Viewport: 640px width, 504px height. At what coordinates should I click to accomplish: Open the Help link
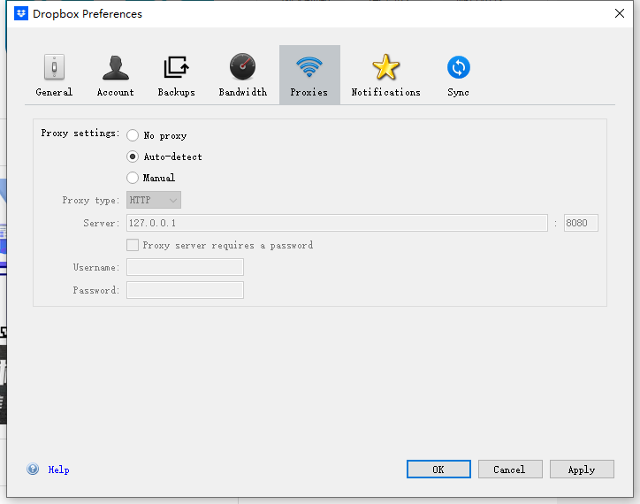[x=58, y=470]
